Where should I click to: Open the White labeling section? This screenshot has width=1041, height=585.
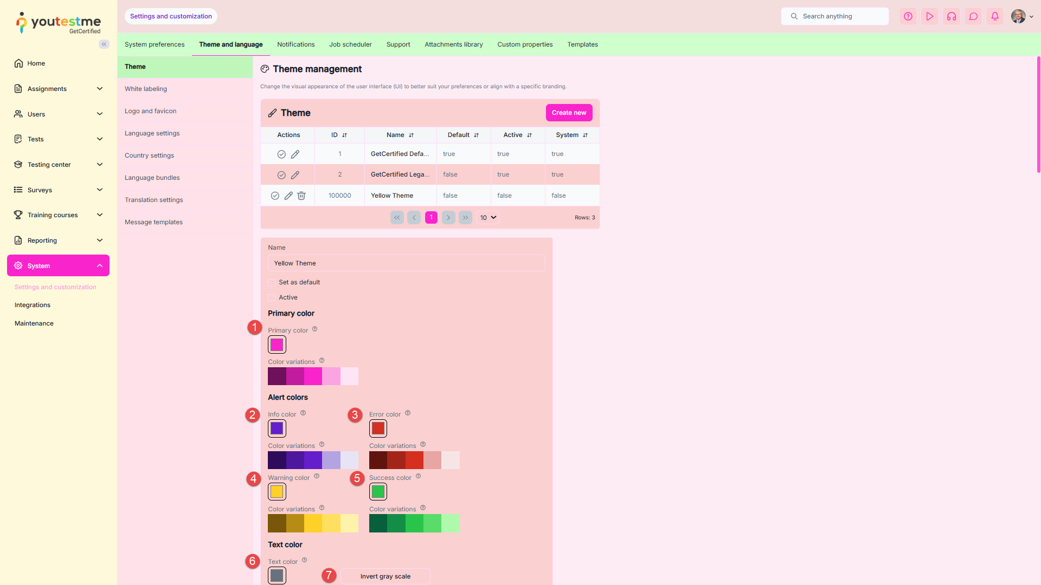click(146, 89)
